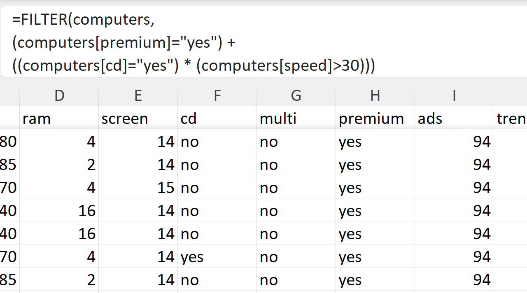Select the column H header
This screenshot has height=293, width=527.
pos(375,95)
